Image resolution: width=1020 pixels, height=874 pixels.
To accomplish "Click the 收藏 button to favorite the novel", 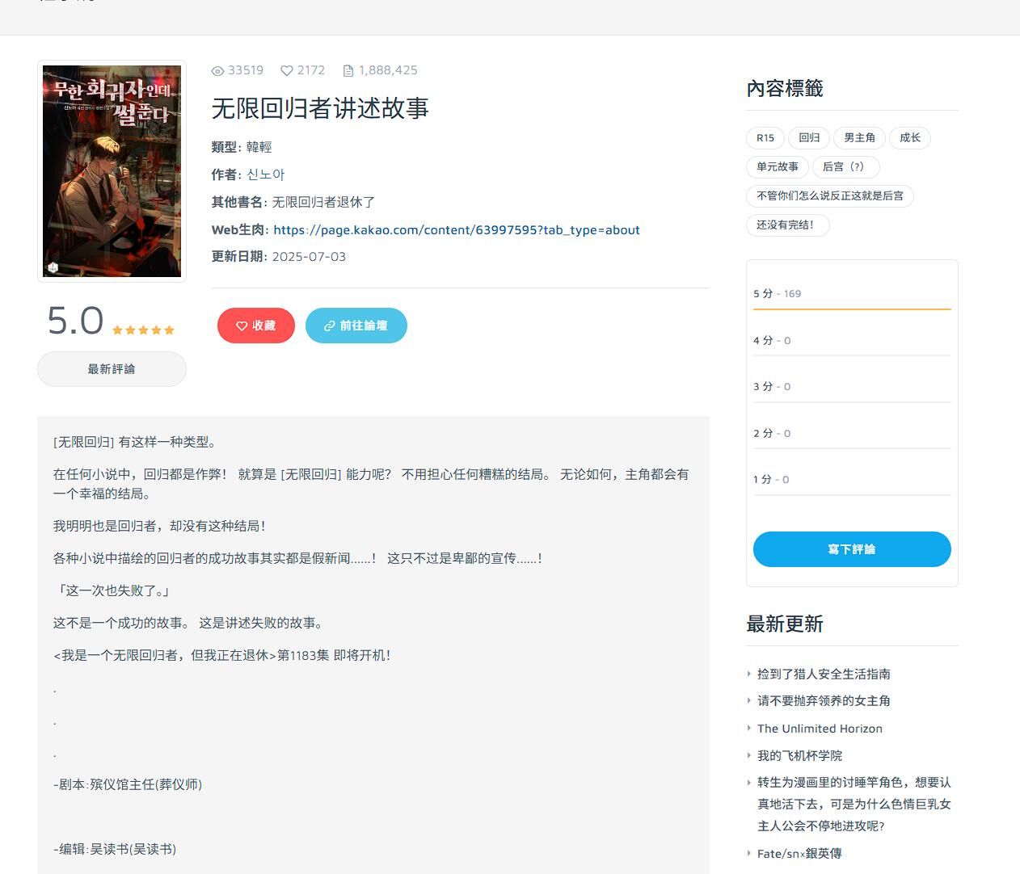I will click(256, 326).
